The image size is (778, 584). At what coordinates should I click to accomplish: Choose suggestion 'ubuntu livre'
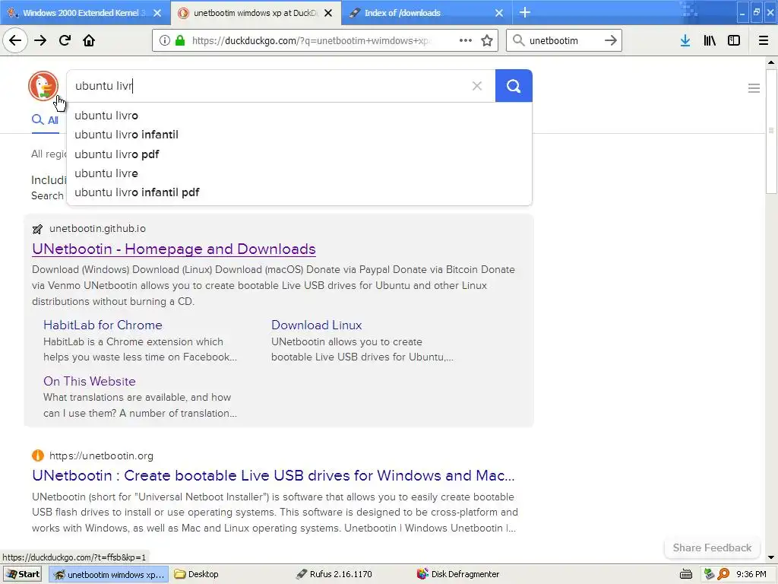coord(299,173)
